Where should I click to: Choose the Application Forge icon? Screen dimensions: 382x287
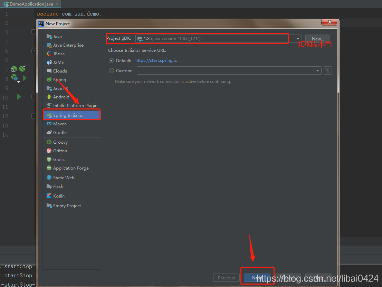49,168
